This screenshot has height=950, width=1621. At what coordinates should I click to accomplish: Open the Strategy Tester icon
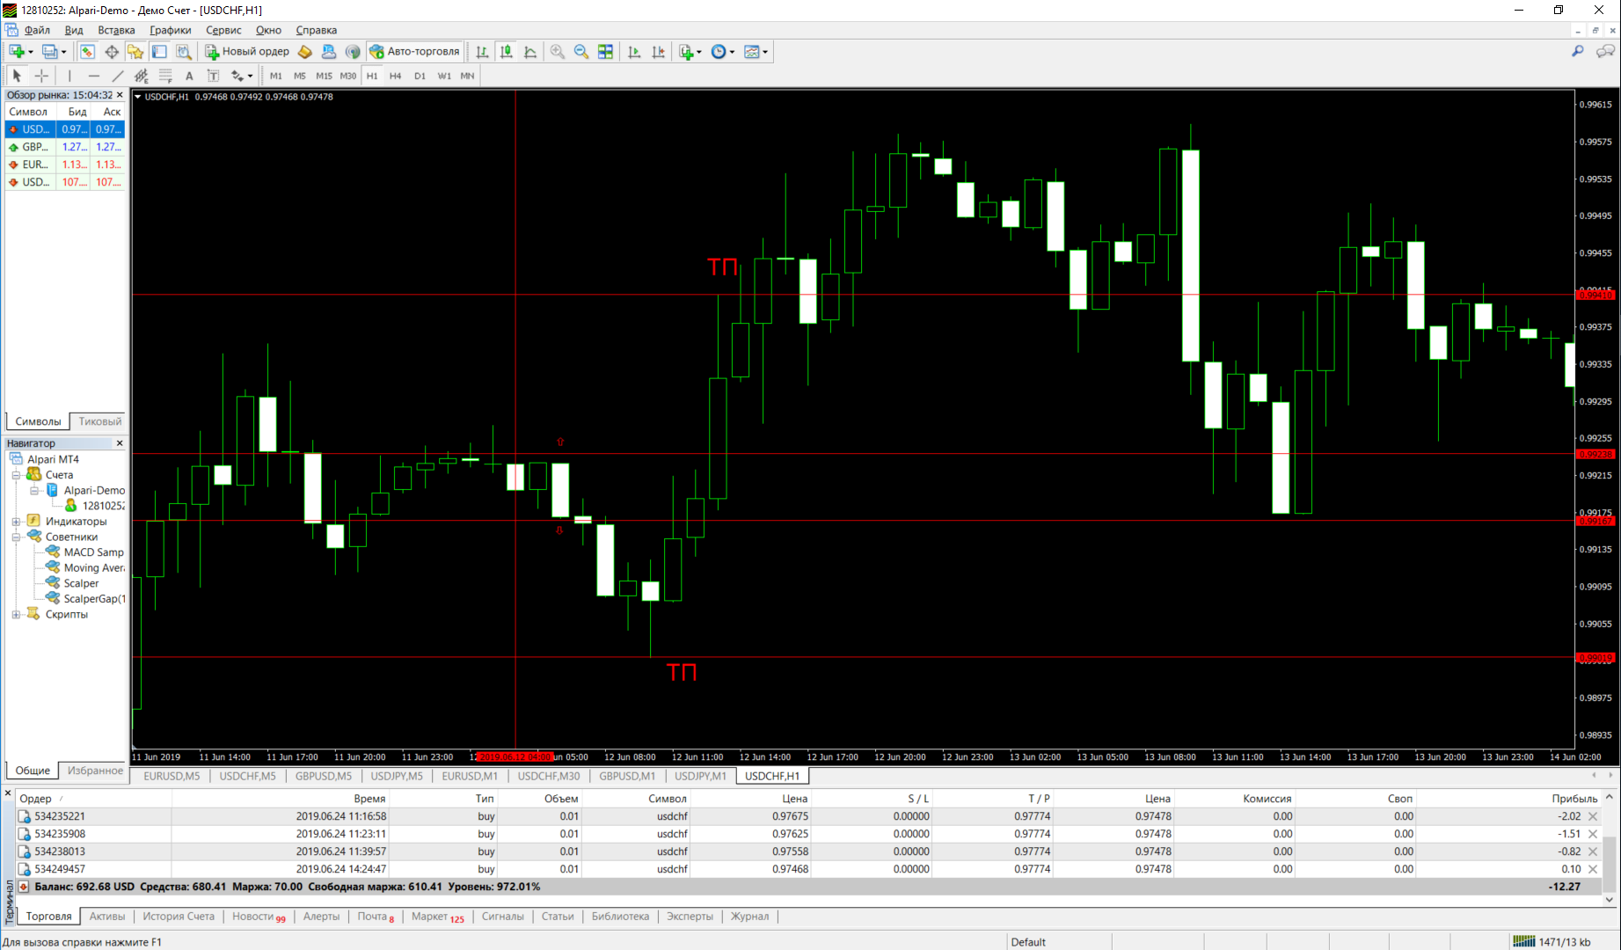pyautogui.click(x=183, y=52)
